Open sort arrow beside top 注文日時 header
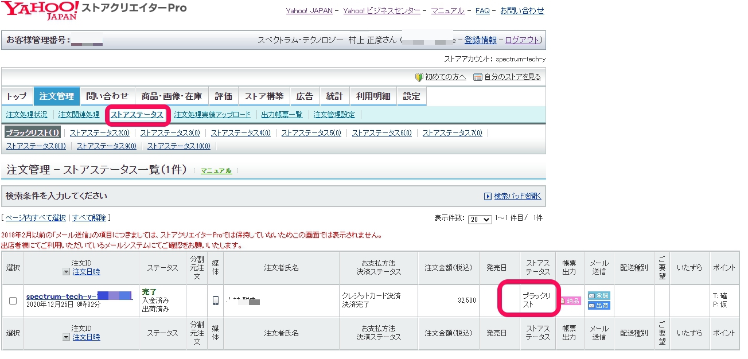Image resolution: width=748 pixels, height=359 pixels. click(67, 272)
